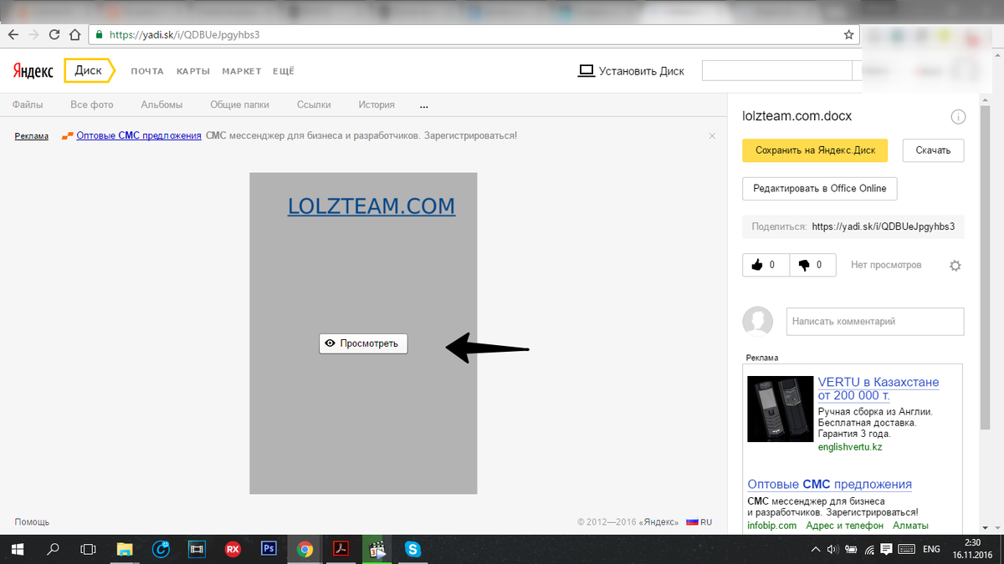1004x564 pixels.
Task: Open the Помощь help link
Action: 32,522
